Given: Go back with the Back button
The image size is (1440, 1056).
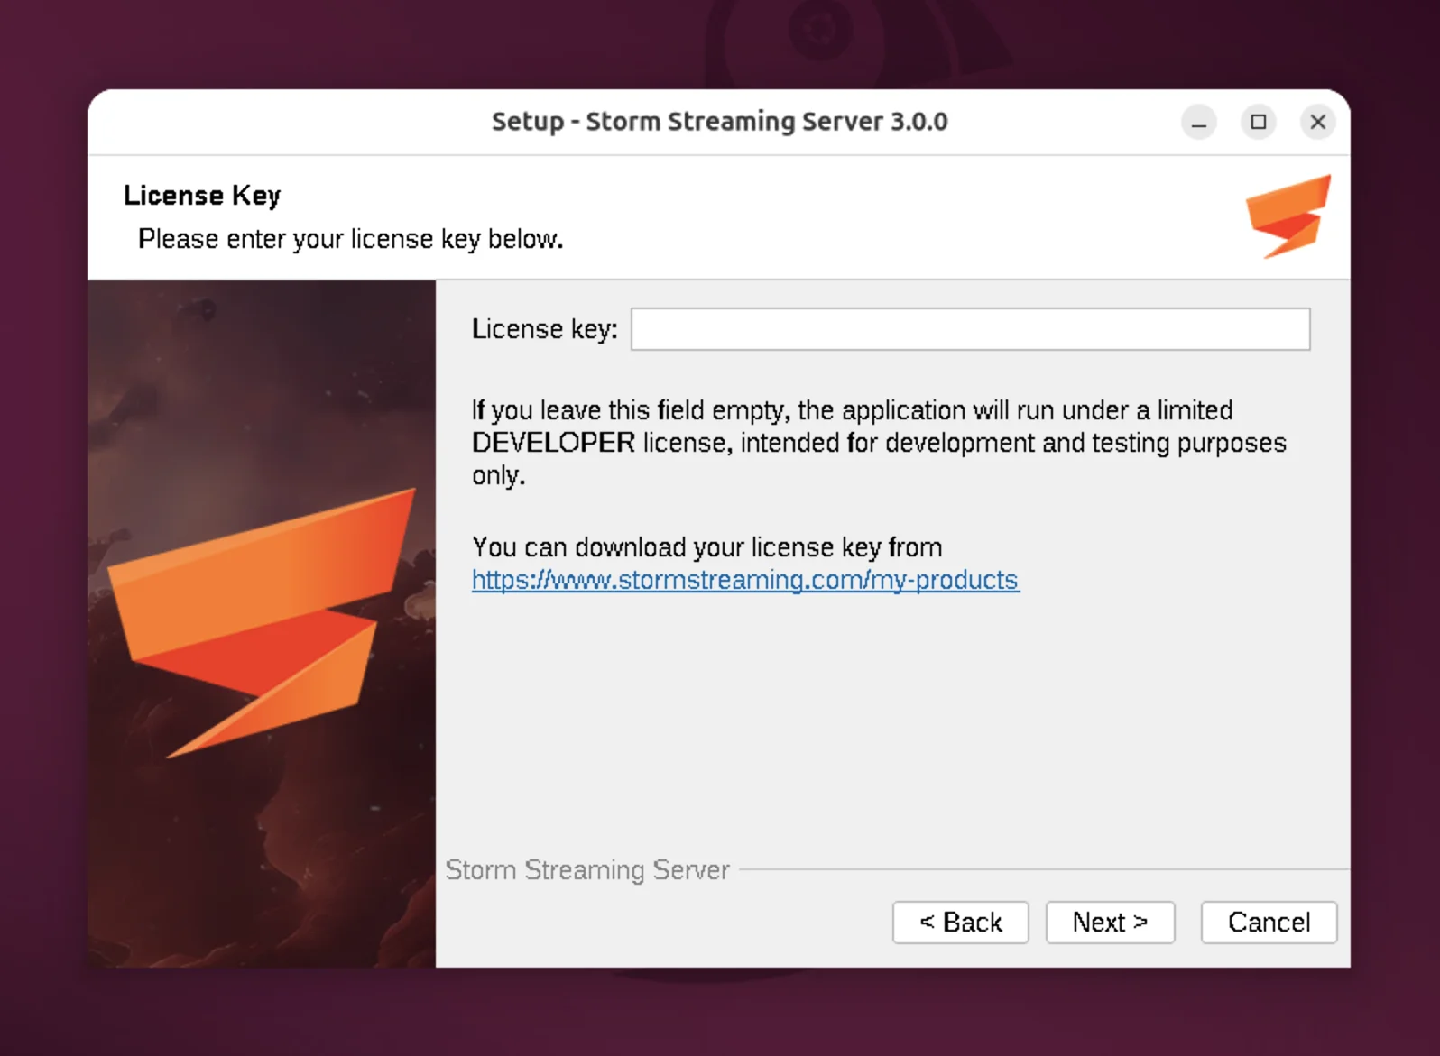Looking at the screenshot, I should click(960, 923).
